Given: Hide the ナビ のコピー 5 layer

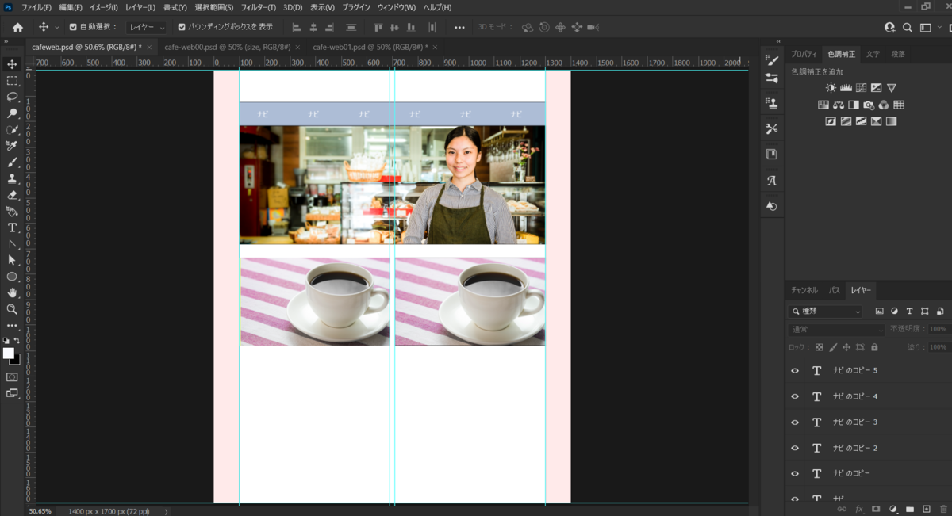Looking at the screenshot, I should pyautogui.click(x=795, y=371).
